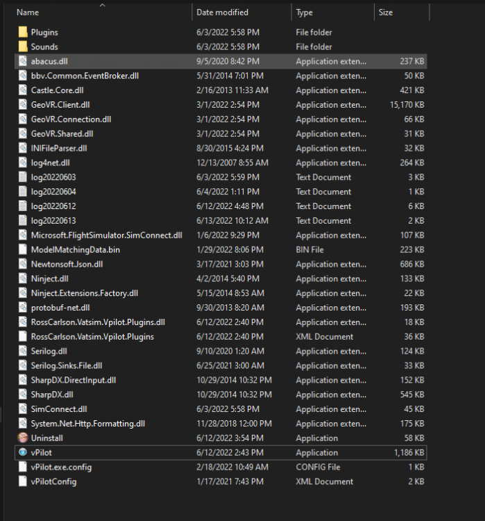Sort by the Size column header

[385, 13]
